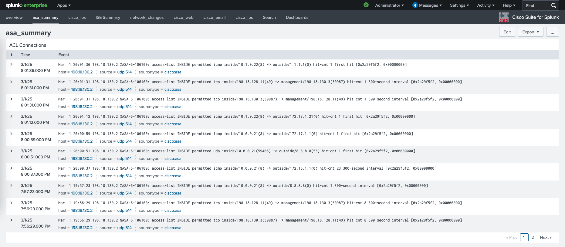Click the green health status checkmark icon
The image size is (565, 247).
pos(366,5)
